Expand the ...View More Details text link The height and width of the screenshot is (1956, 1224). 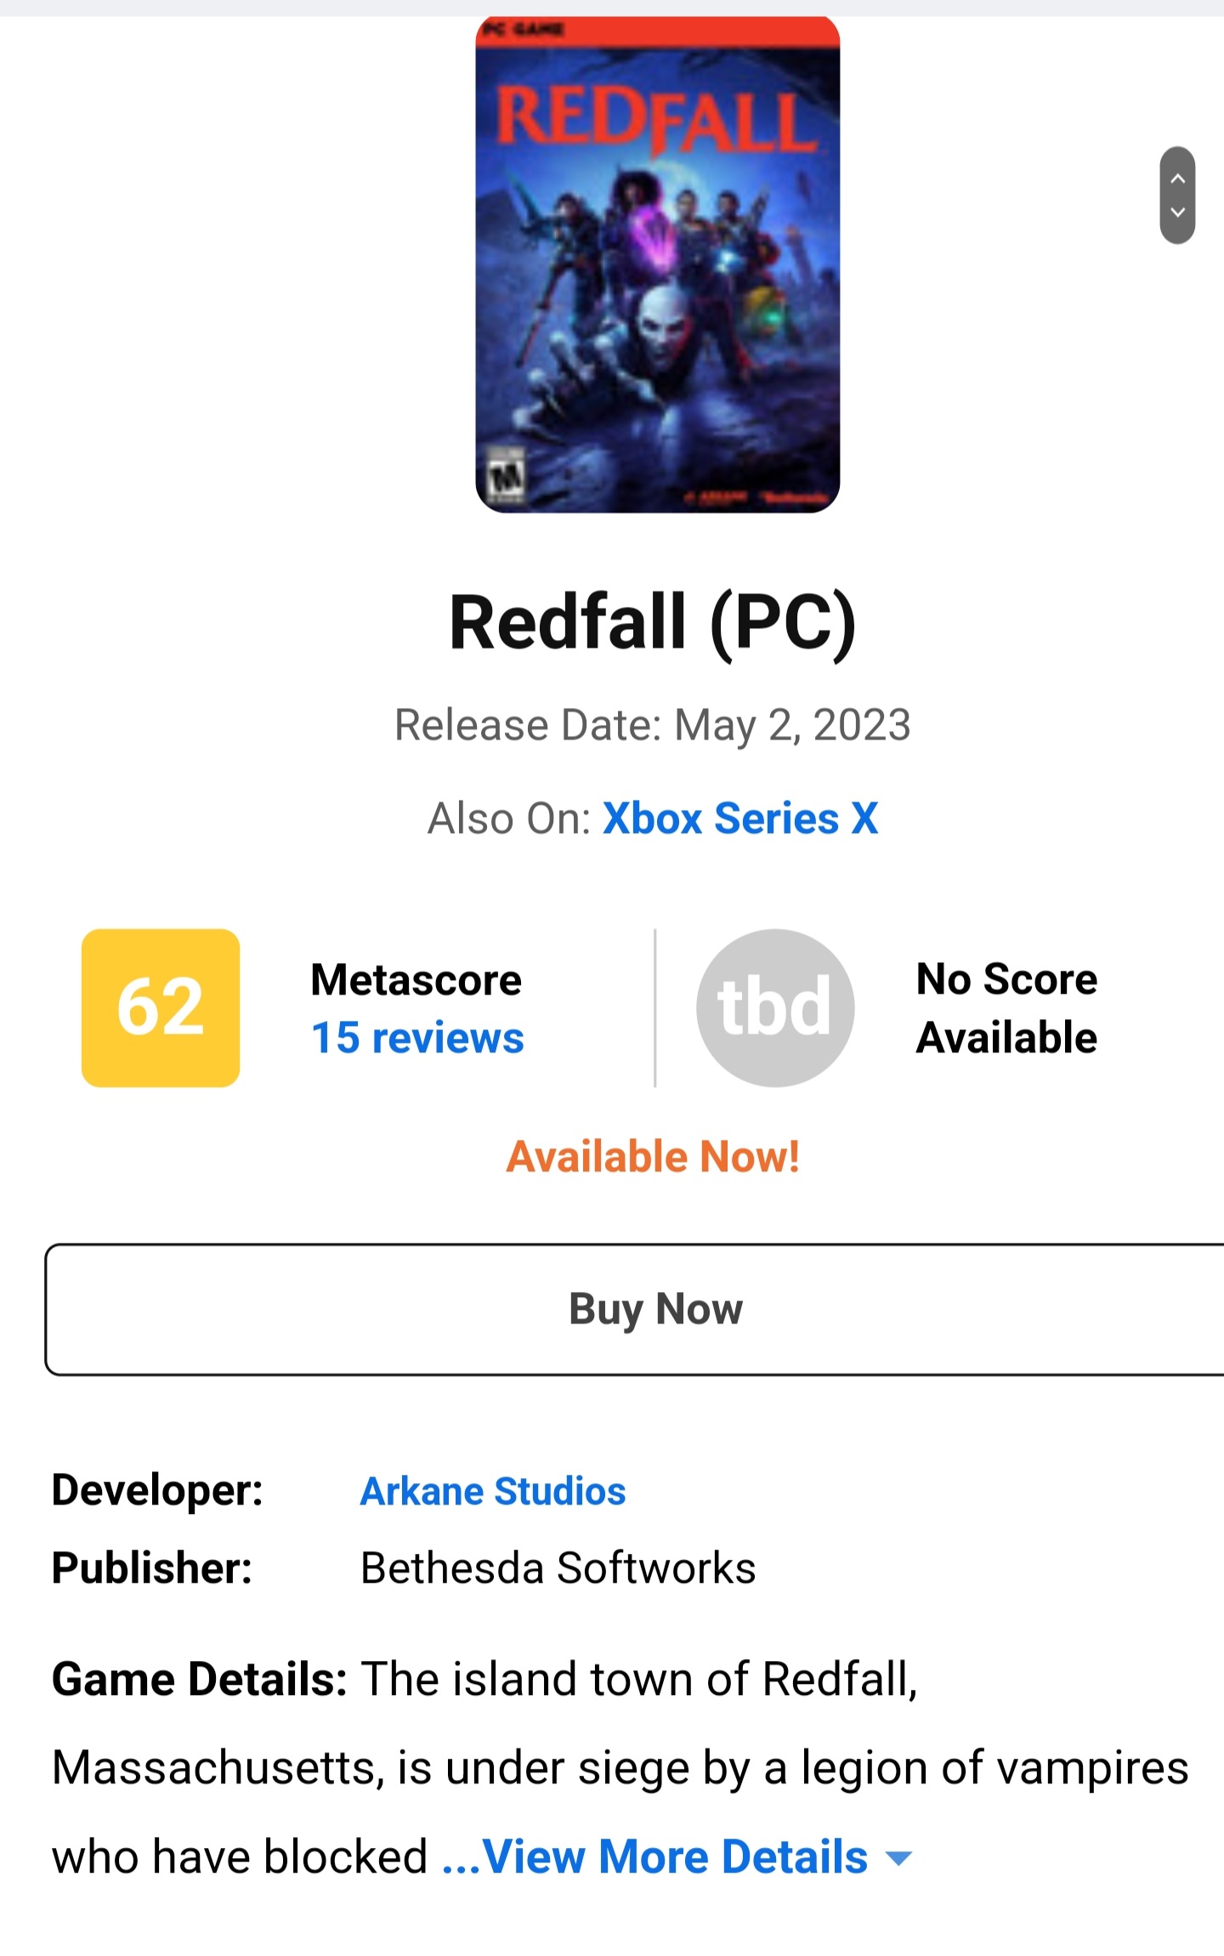(655, 1856)
